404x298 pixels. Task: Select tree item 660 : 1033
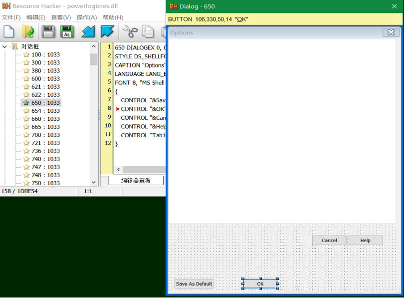[45, 119]
